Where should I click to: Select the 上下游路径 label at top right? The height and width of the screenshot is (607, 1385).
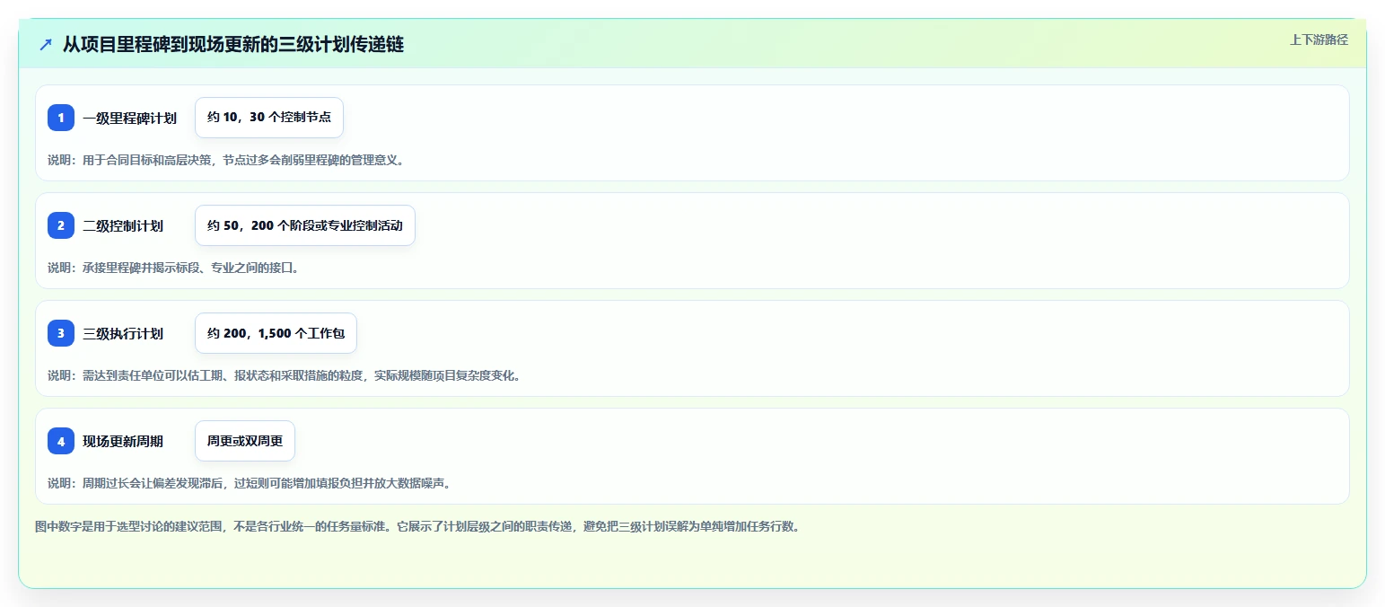click(x=1319, y=40)
